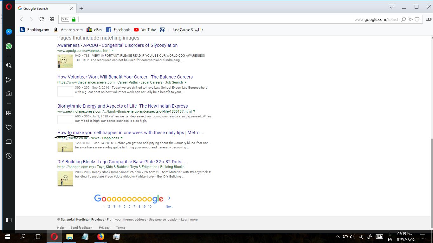The image size is (433, 243).
Task: Open the Amazon.com bookmark
Action: pos(68,30)
